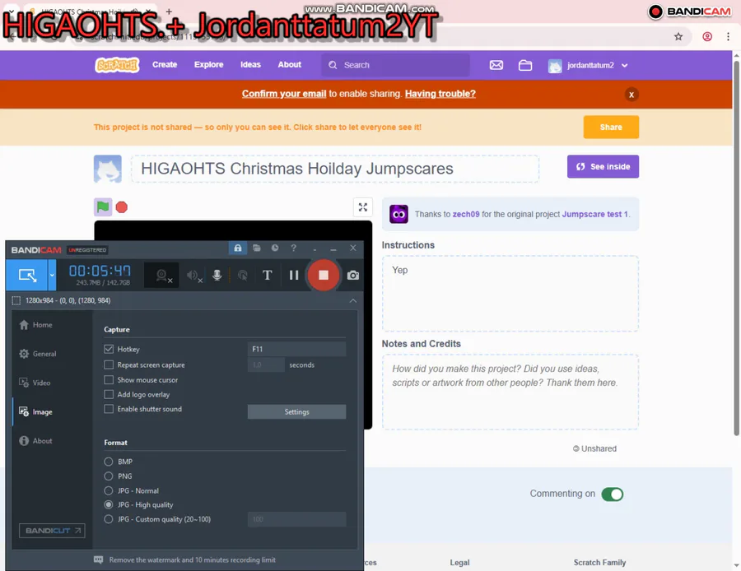Viewport: 741px width, 571px height.
Task: Open the Ideas menu item
Action: coord(250,65)
